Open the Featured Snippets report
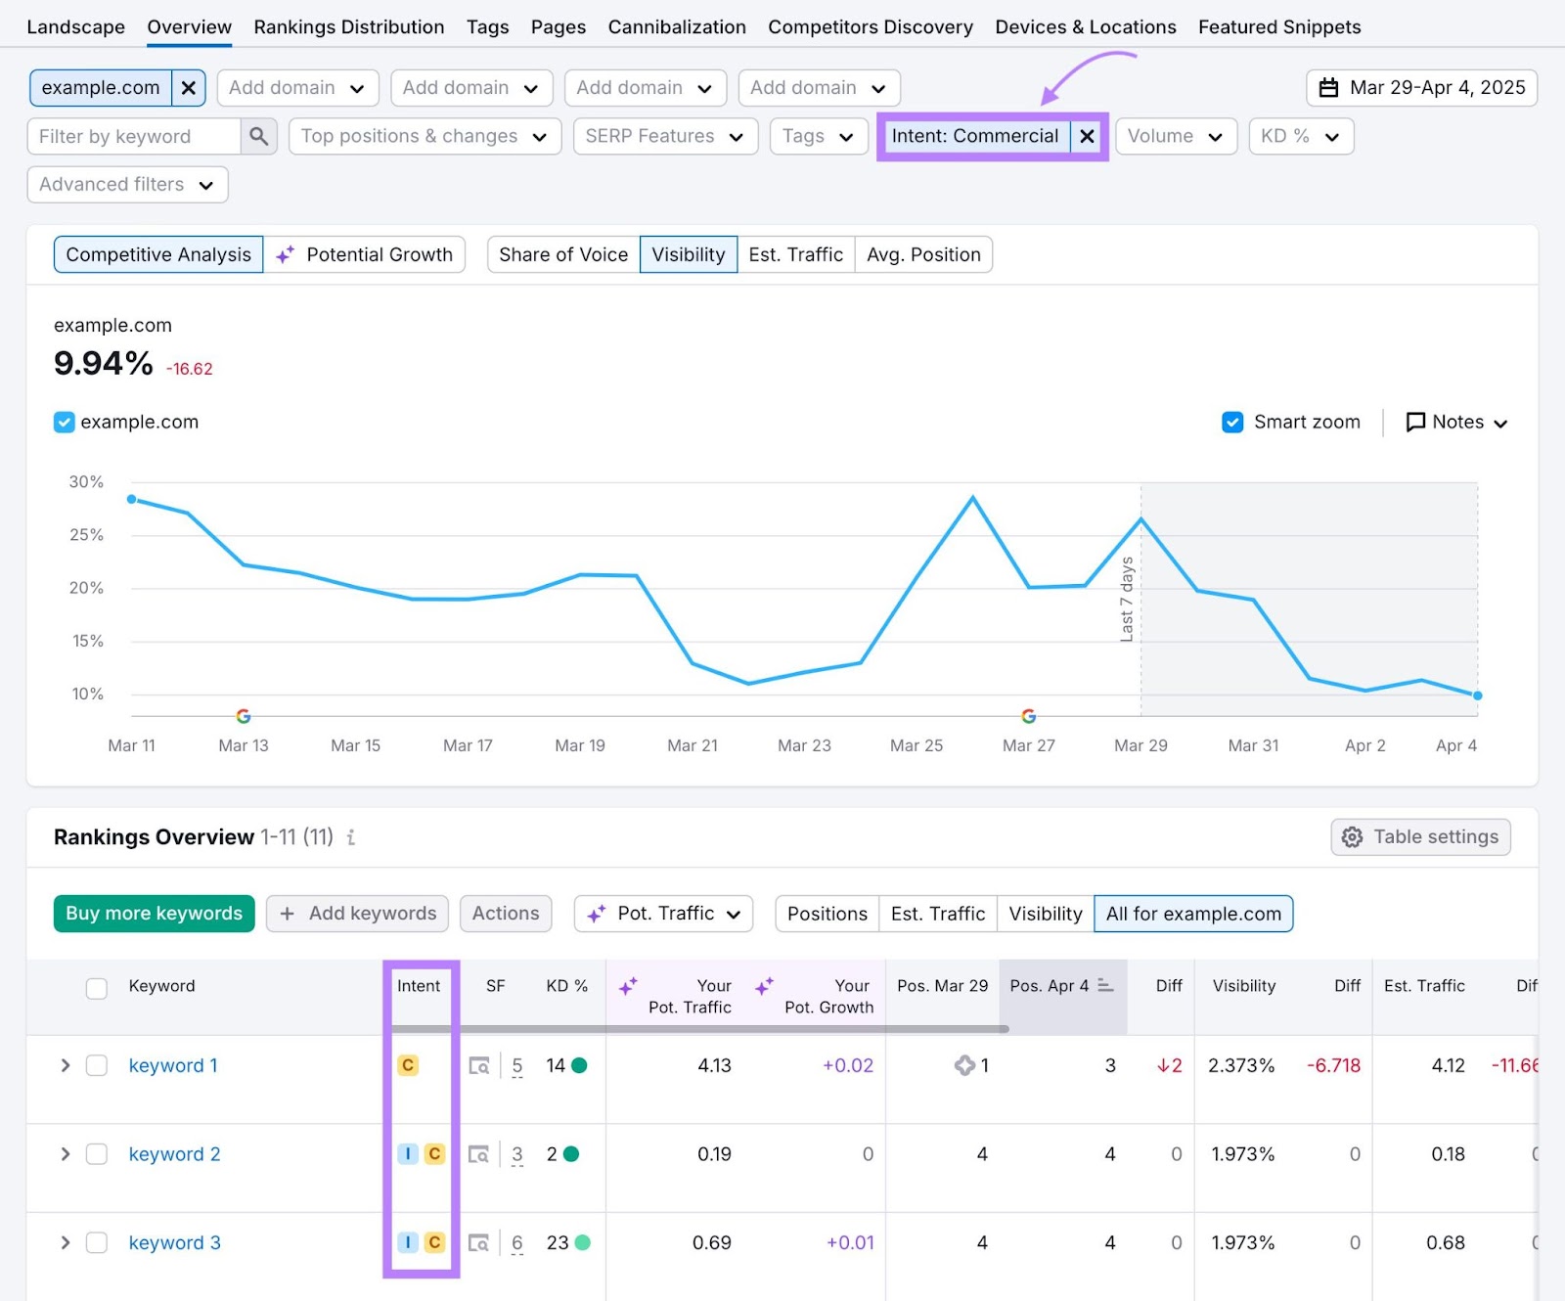The height and width of the screenshot is (1301, 1565). (x=1278, y=26)
